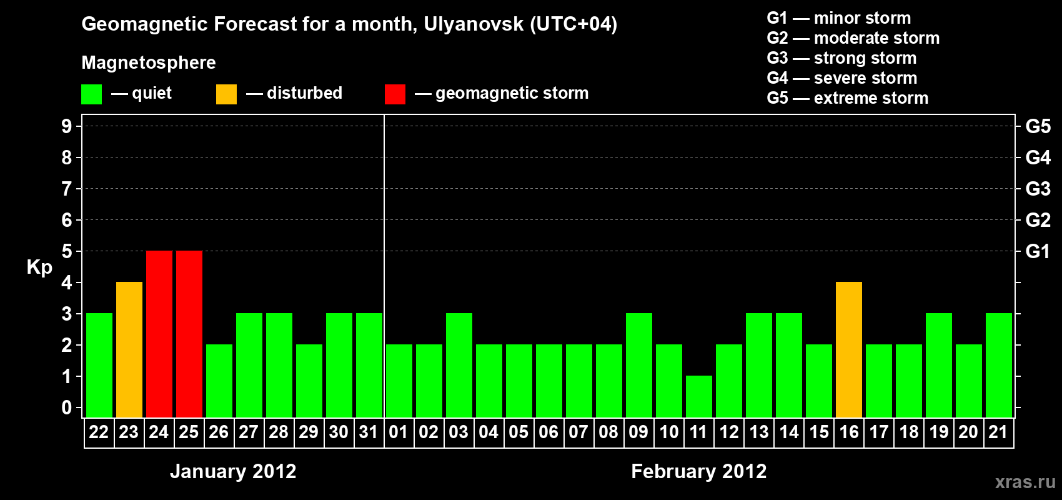
Task: Select the orange bar for February 16
Action: coord(849,349)
